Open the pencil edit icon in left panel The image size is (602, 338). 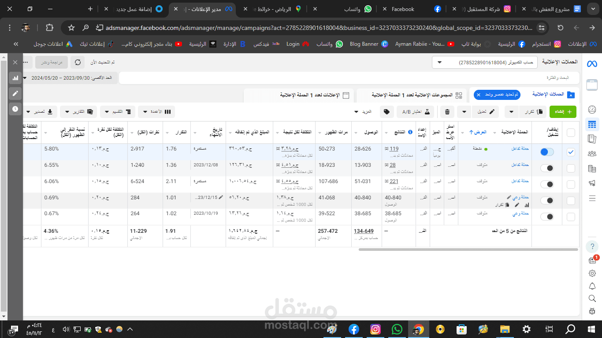click(15, 93)
